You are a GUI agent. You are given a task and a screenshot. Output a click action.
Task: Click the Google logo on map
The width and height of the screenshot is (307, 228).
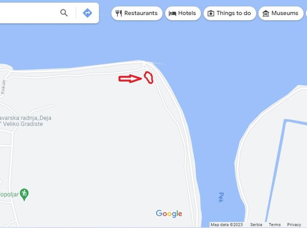(169, 213)
